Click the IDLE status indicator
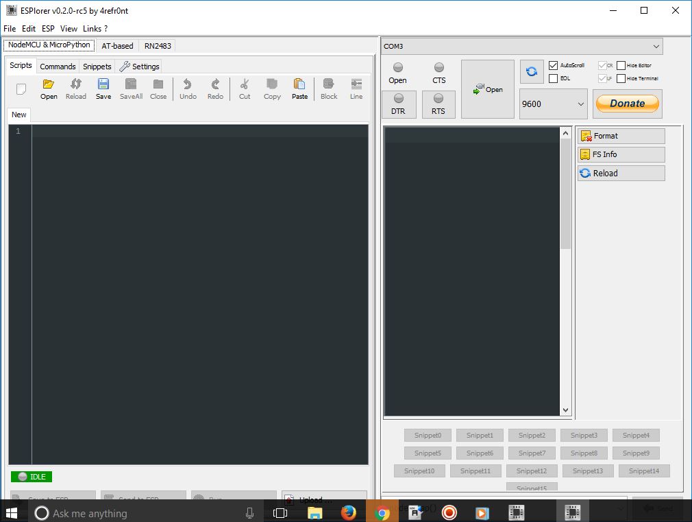This screenshot has width=692, height=522. pos(32,477)
